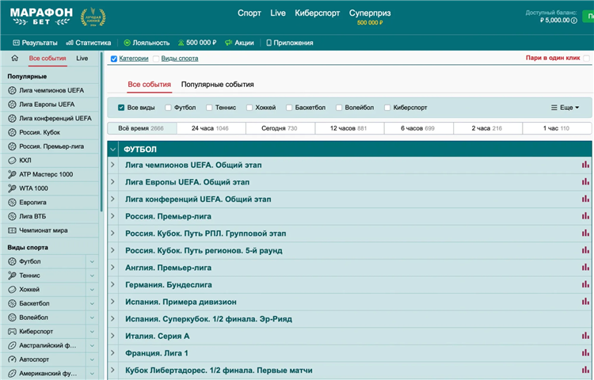This screenshot has height=380, width=594.
Task: Toggle the Категории checkbox
Action: pos(113,59)
